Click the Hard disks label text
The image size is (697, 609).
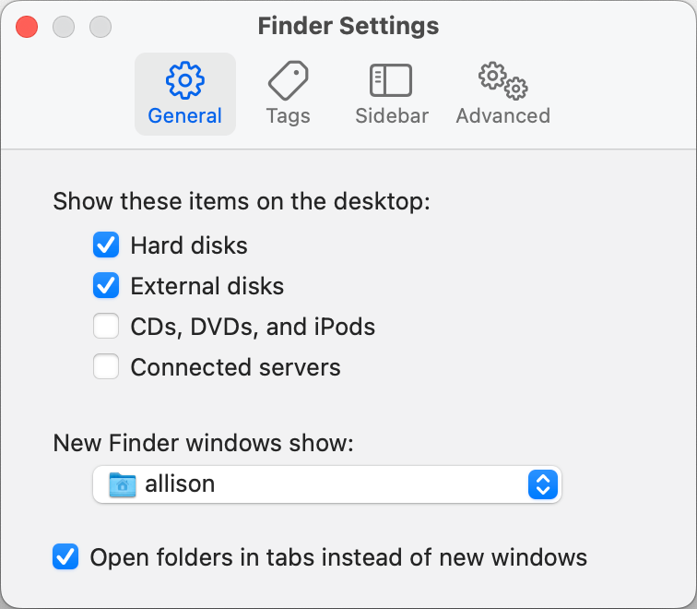[x=189, y=245]
